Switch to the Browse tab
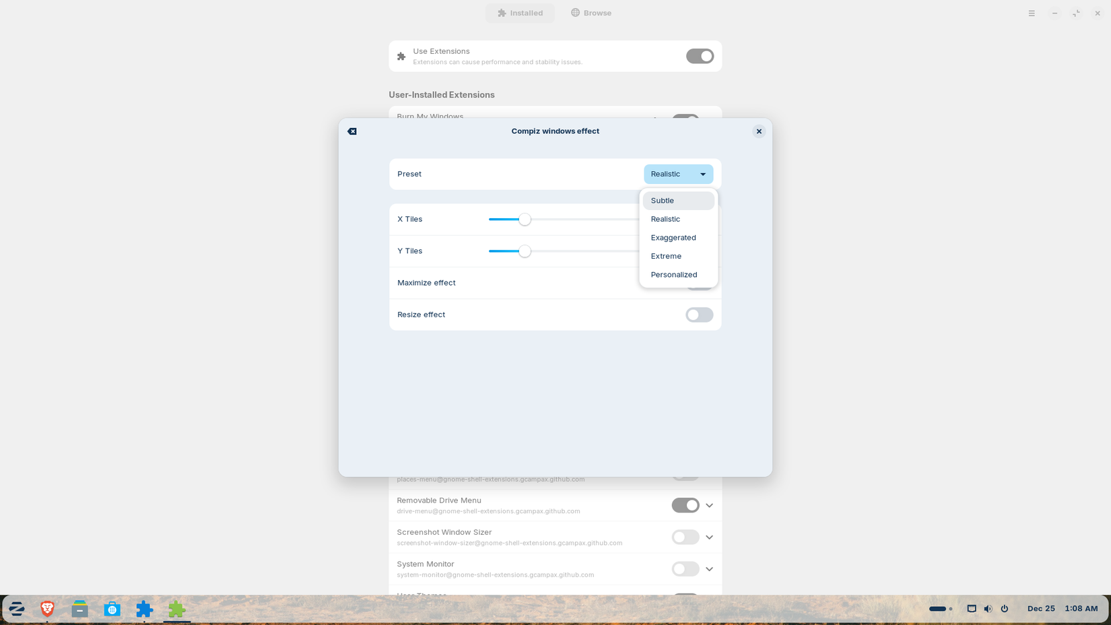 pos(591,13)
